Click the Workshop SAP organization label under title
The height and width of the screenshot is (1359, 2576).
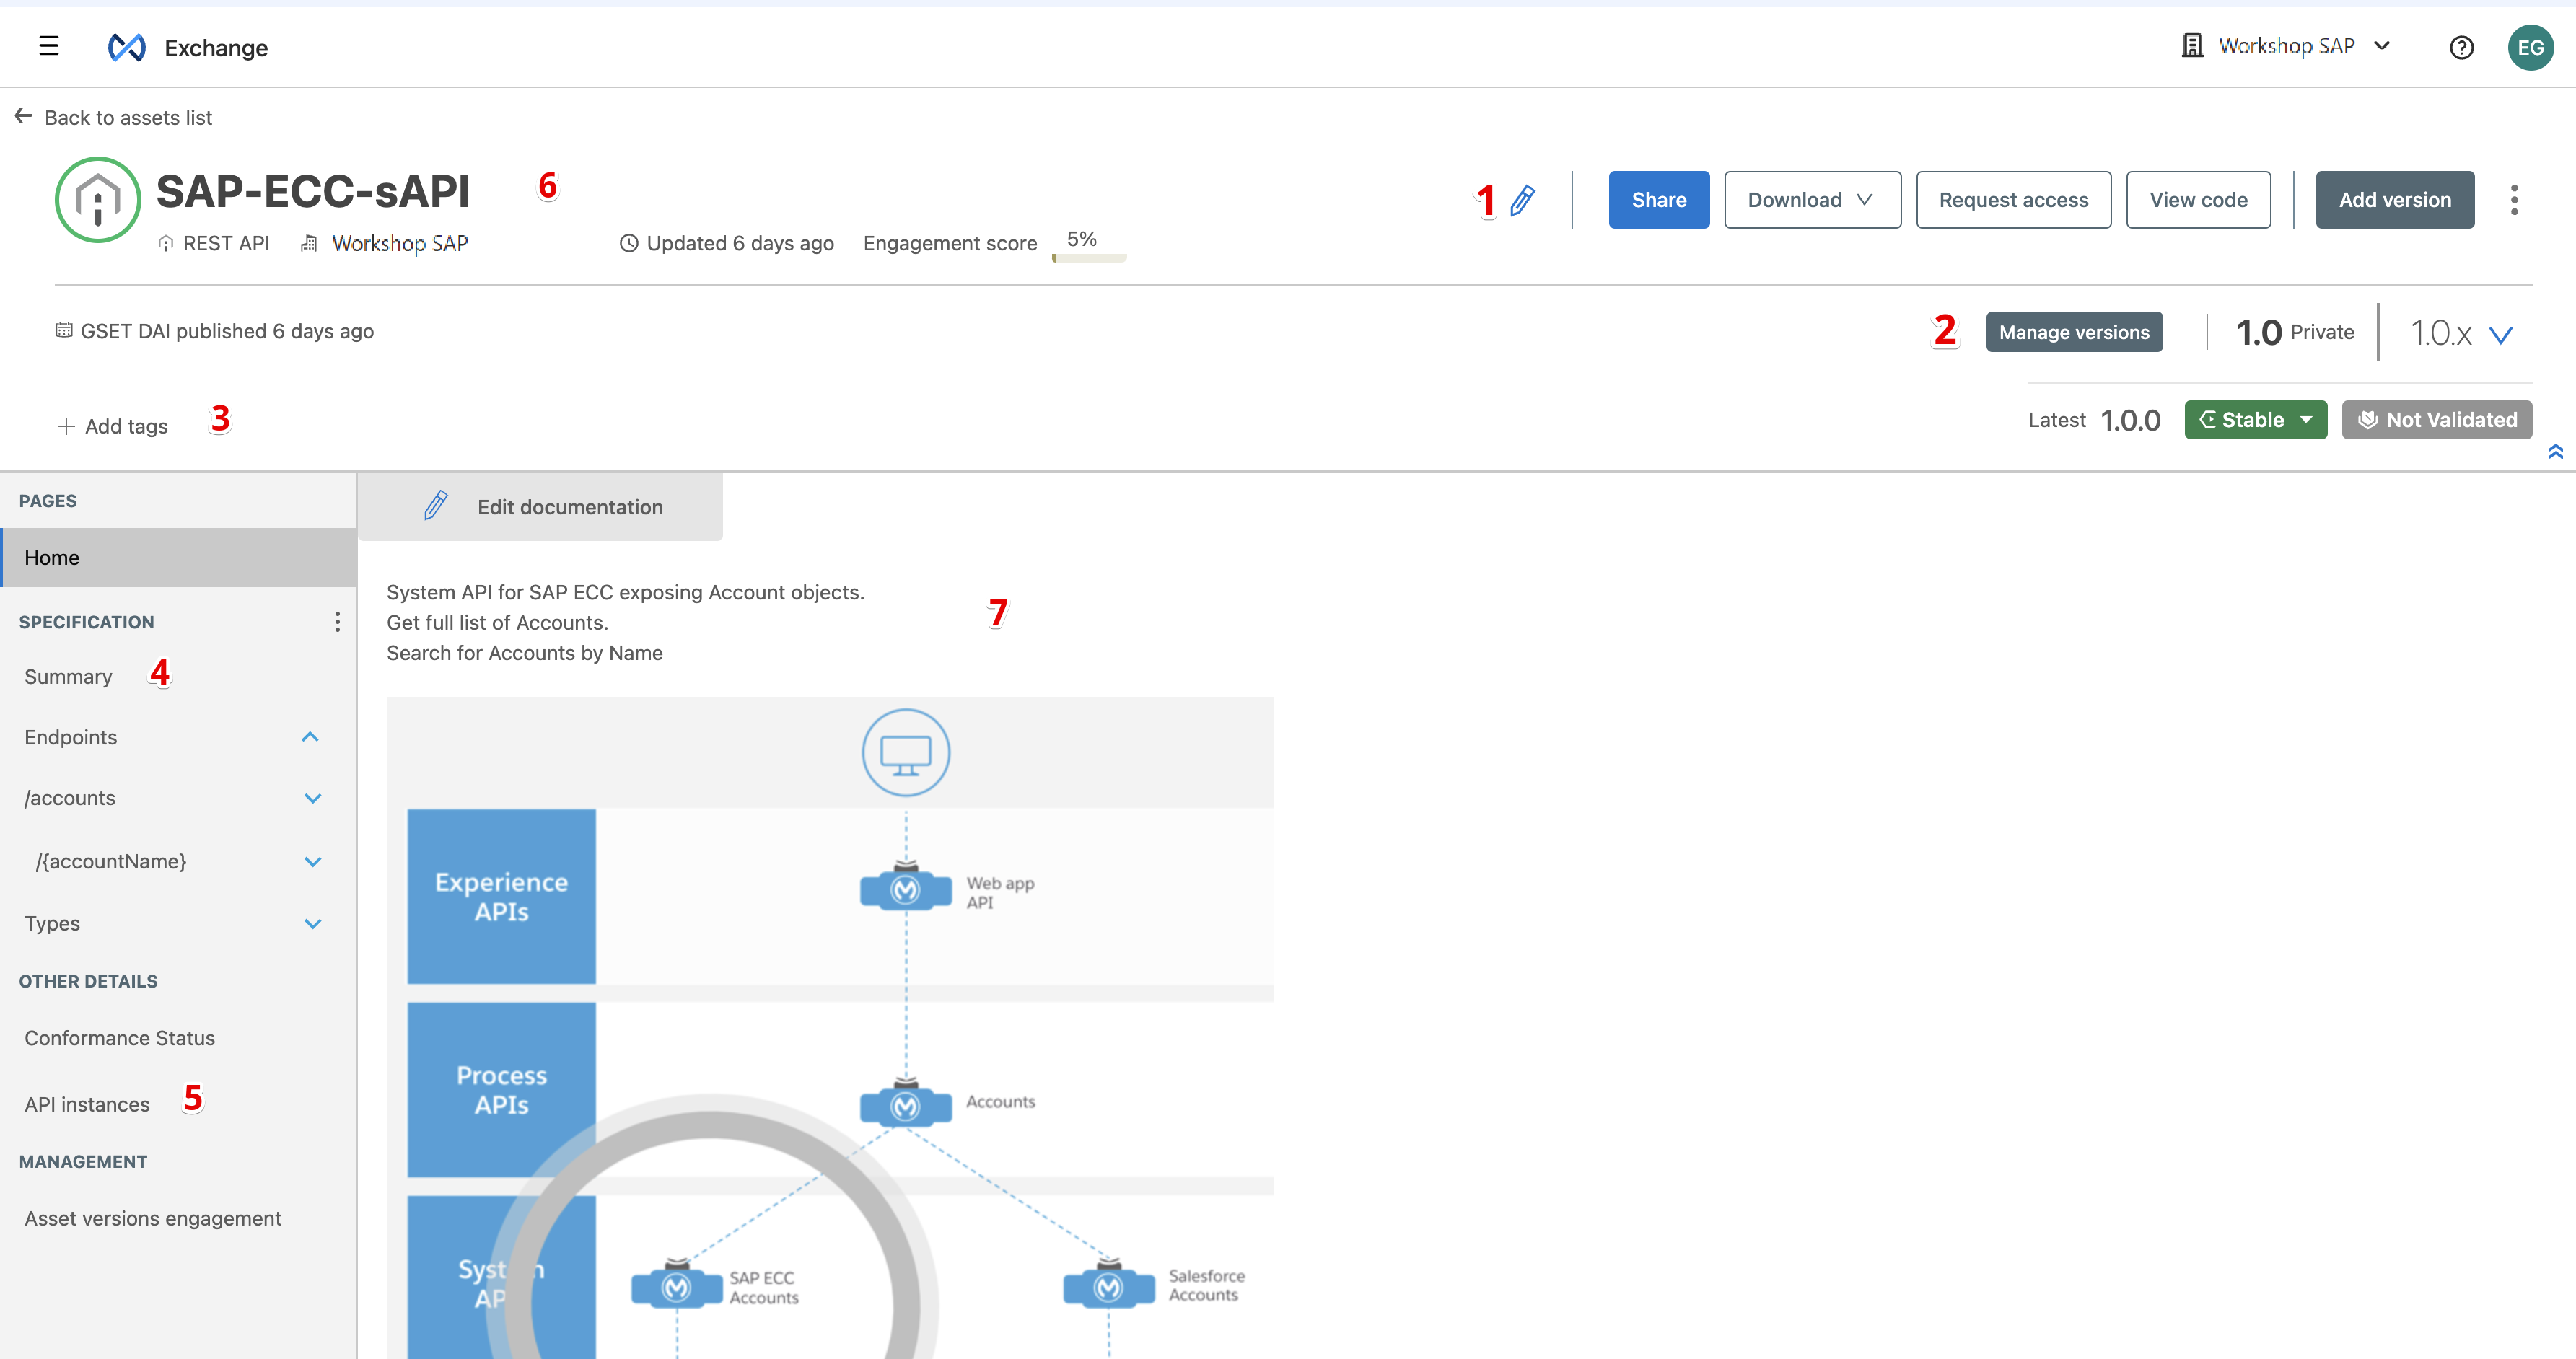[x=400, y=243]
